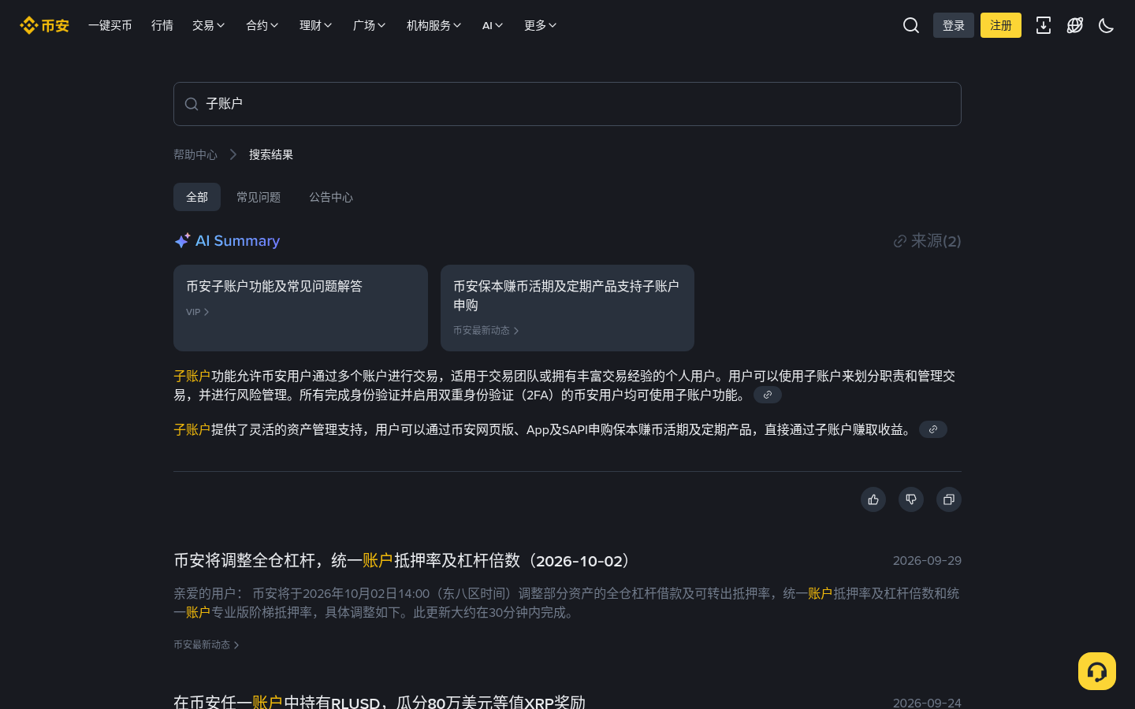Viewport: 1135px width, 709px height.
Task: Give the AI Summary a thumbs up
Action: pos(873,499)
